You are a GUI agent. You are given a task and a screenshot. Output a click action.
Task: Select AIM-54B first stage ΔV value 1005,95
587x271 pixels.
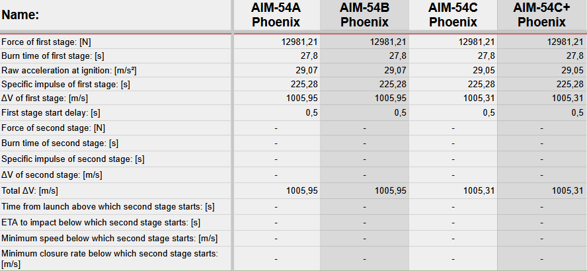coord(391,98)
